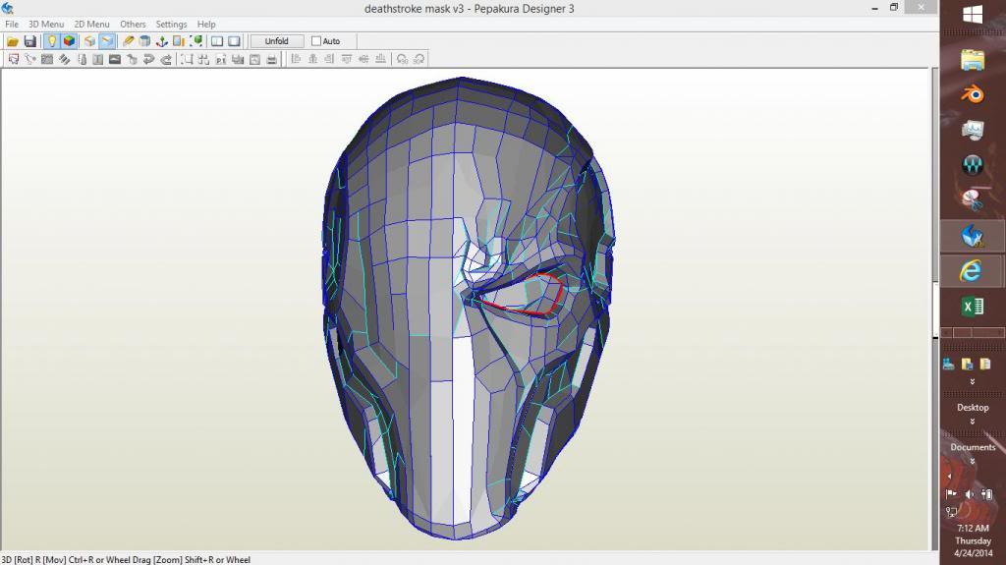
Task: Click the rotate 90 degrees left icon
Action: click(402, 59)
